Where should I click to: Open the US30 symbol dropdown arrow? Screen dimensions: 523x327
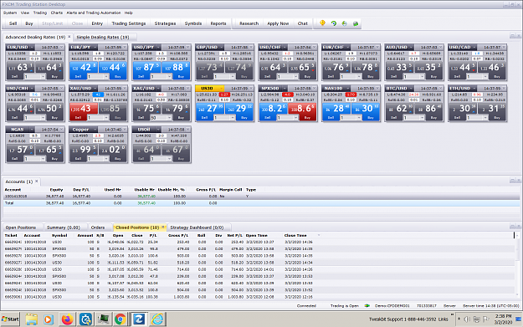tap(221, 89)
